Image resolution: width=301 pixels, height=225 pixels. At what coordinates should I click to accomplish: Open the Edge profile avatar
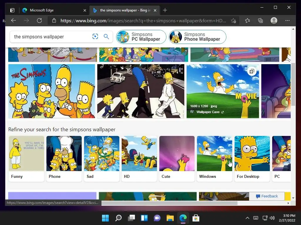274,21
